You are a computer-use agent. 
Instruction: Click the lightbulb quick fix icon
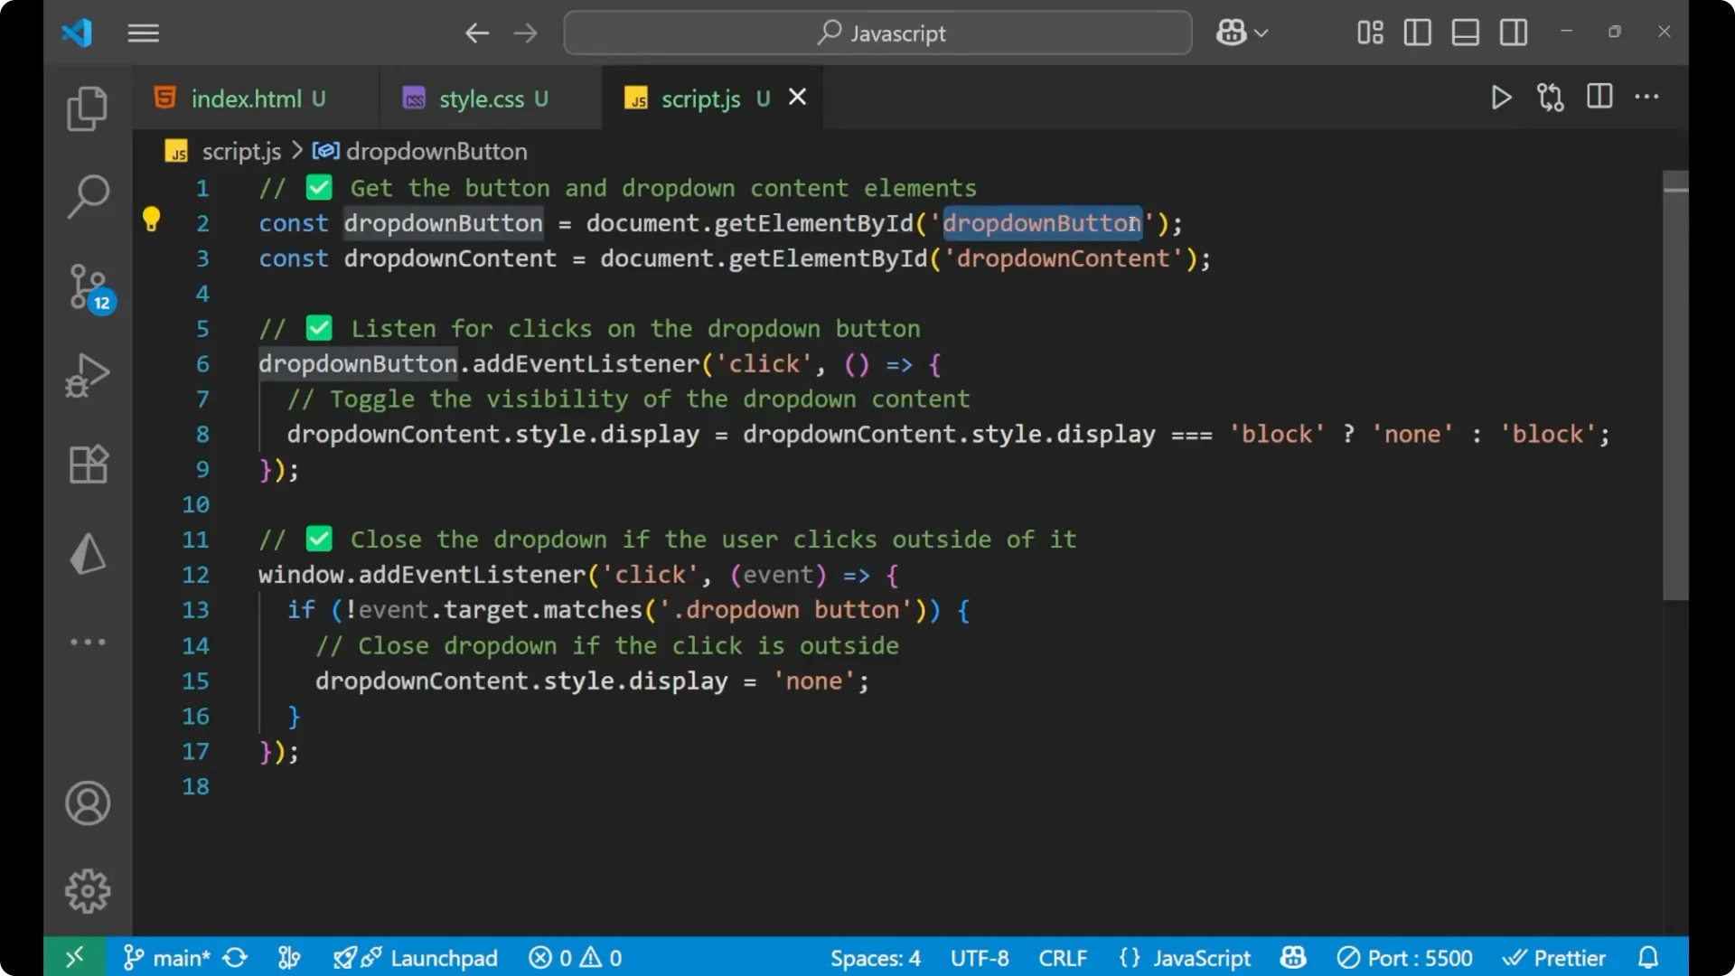pyautogui.click(x=151, y=219)
